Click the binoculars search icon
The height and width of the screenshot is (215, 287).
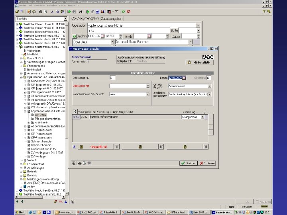coord(81,12)
